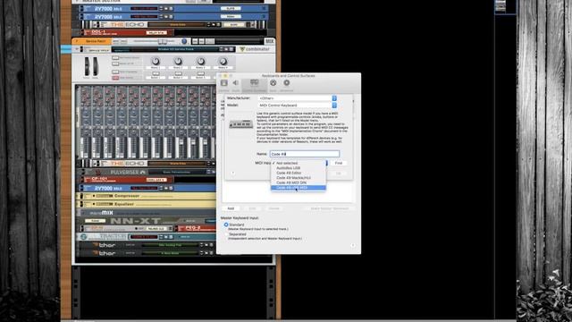Click the Combinator pitch bend wheel
This screenshot has height=322, width=572.
tap(87, 66)
